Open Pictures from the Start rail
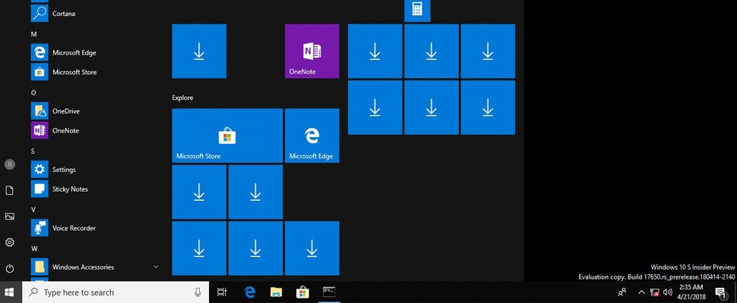This screenshot has width=737, height=303. (9, 217)
